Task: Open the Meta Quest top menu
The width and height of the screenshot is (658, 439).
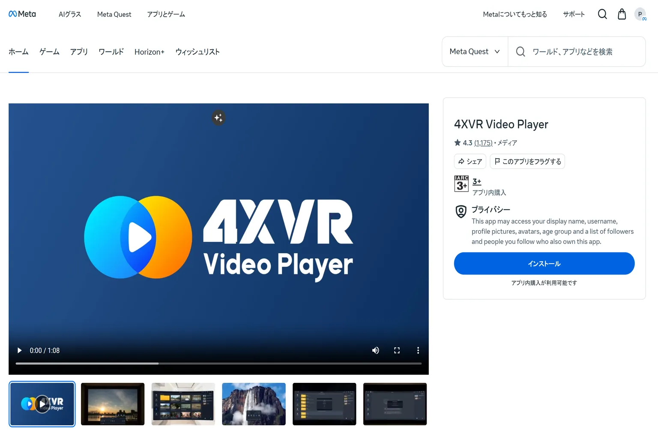Action: click(x=114, y=14)
